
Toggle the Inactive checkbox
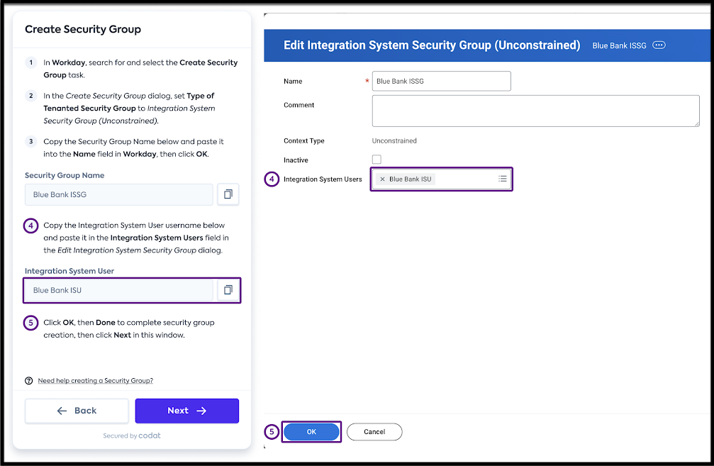[x=376, y=160]
